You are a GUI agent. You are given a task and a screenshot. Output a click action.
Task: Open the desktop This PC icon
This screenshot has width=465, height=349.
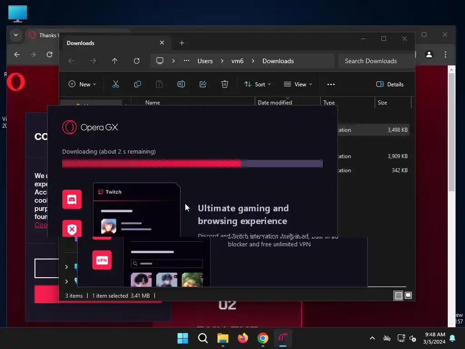pyautogui.click(x=18, y=14)
